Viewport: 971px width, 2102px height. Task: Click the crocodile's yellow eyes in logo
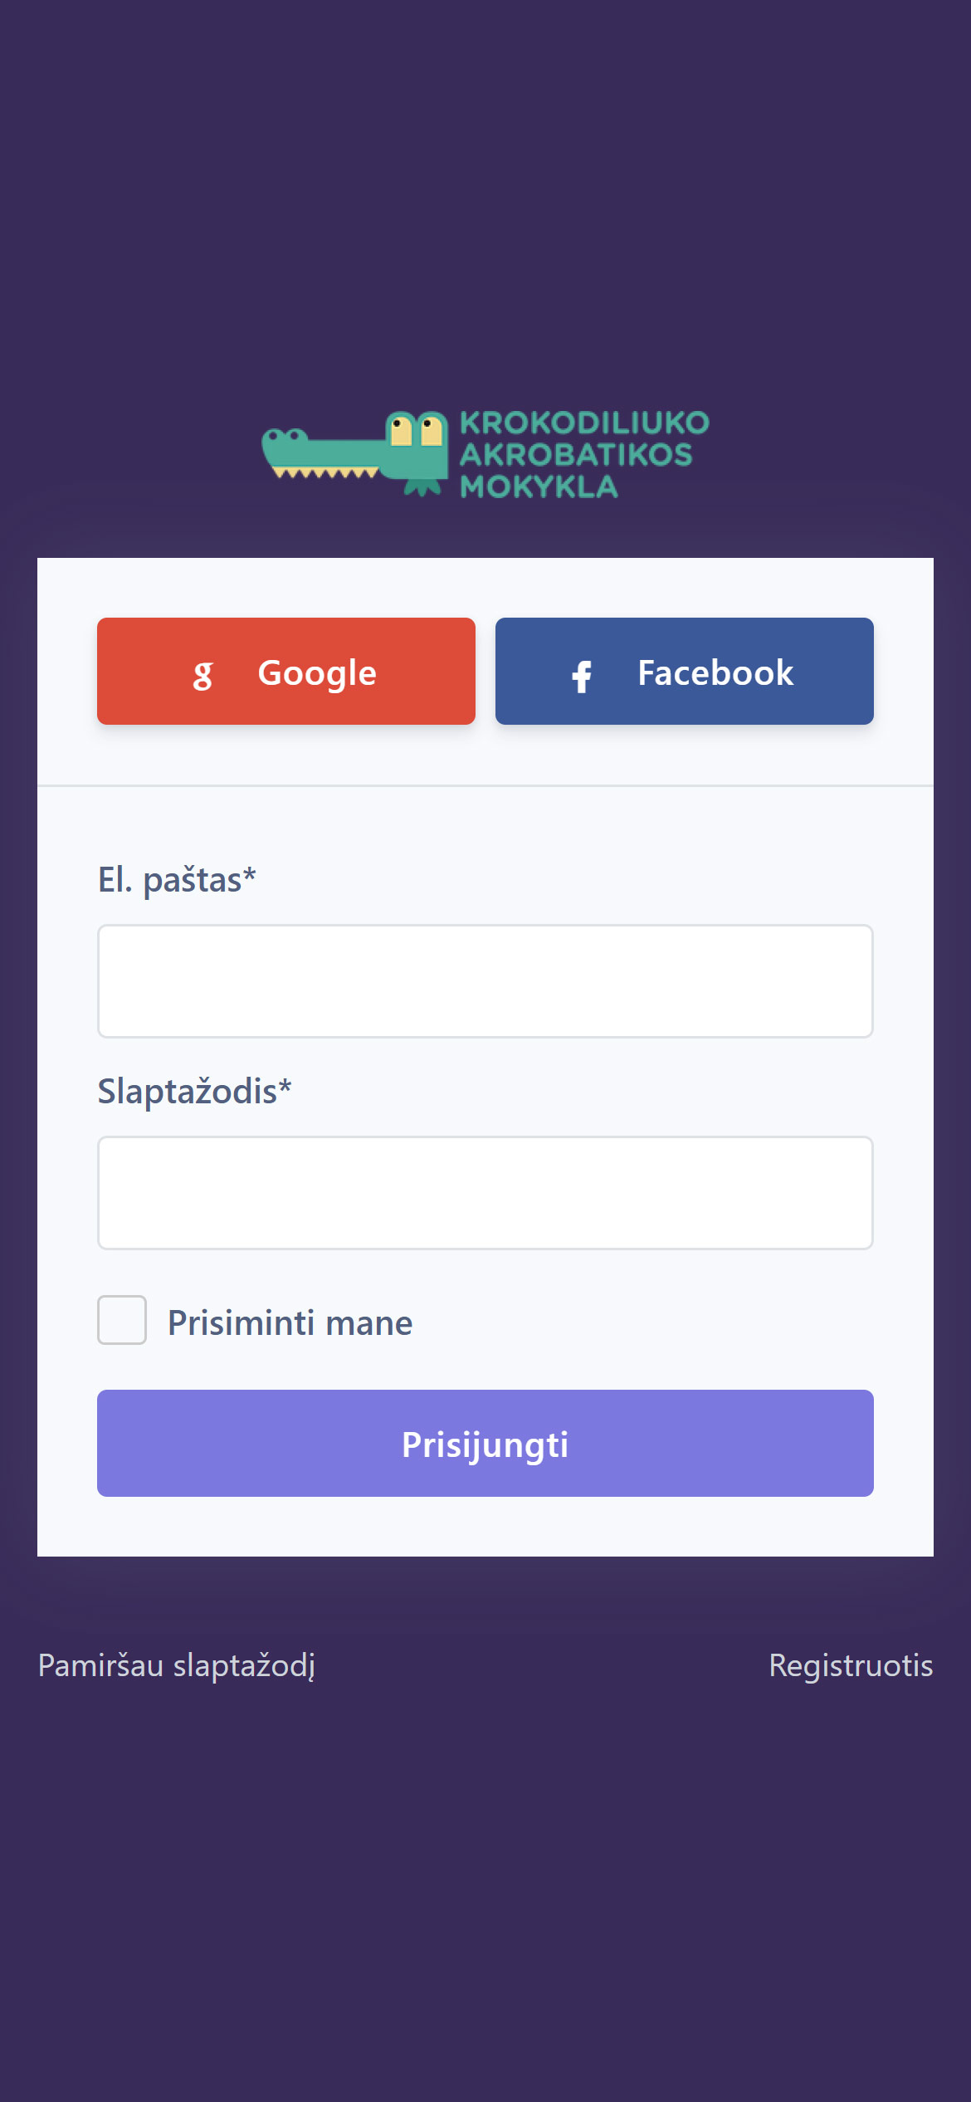[417, 431]
